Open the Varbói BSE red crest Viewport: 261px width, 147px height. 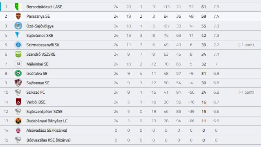18,102
